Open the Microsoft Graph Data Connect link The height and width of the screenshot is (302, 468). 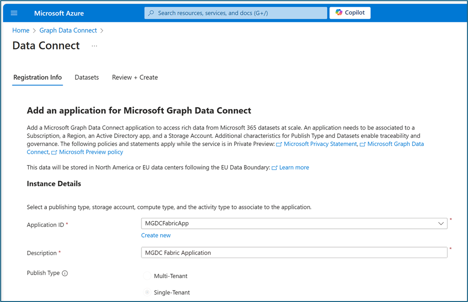tap(395, 144)
